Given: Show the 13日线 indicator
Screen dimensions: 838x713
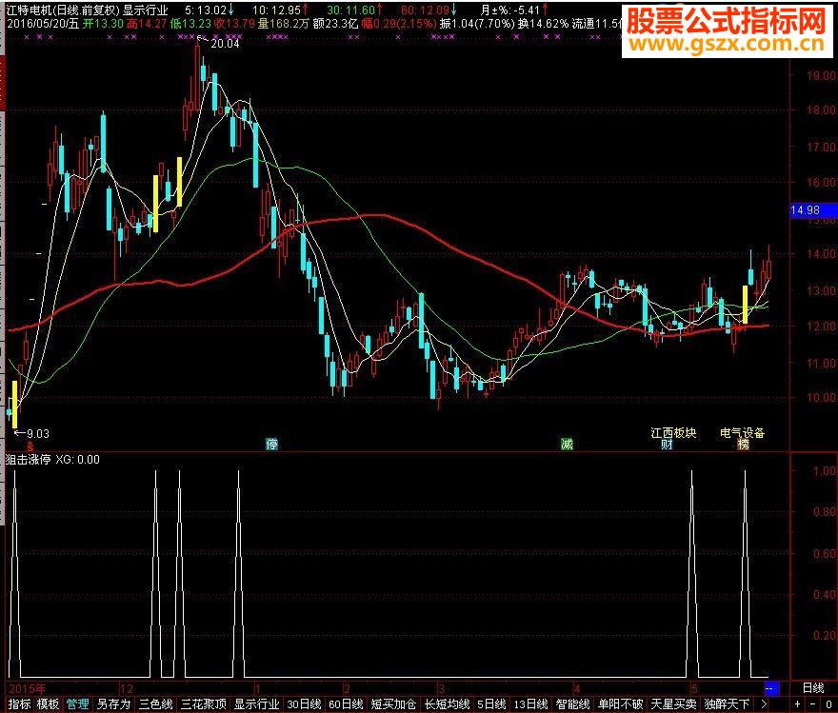Looking at the screenshot, I should coord(530,704).
